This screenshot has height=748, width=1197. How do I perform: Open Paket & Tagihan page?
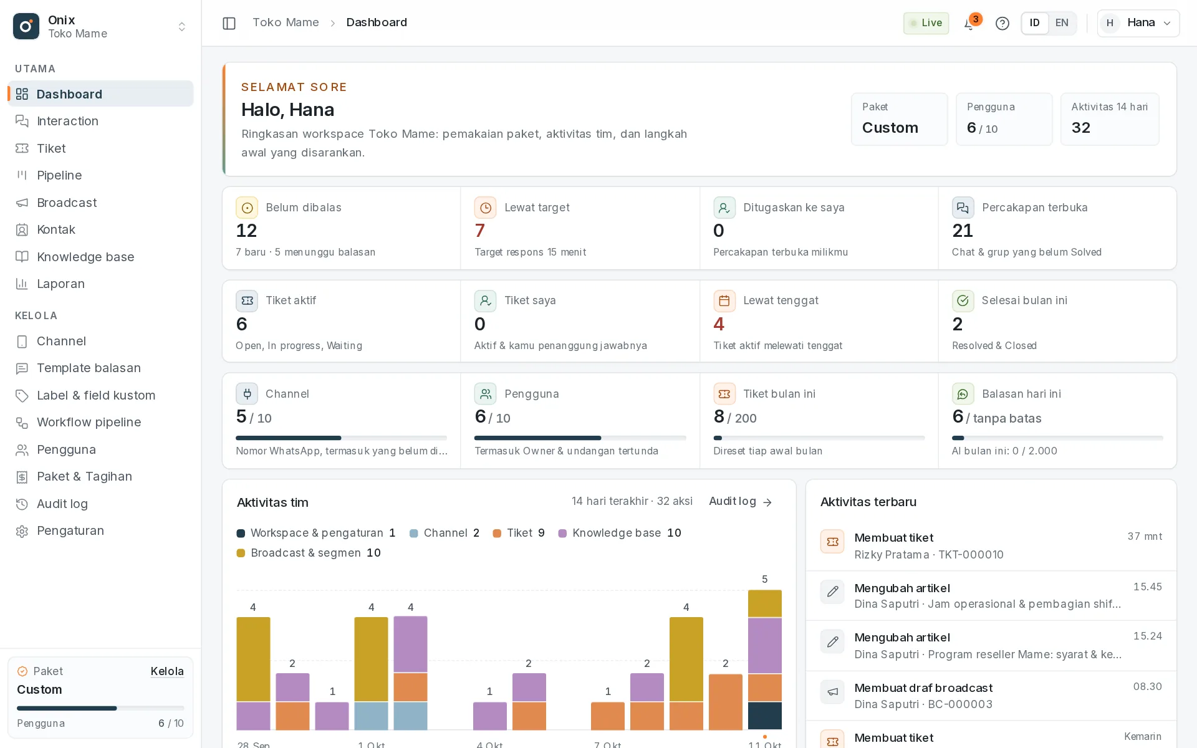[x=100, y=476]
